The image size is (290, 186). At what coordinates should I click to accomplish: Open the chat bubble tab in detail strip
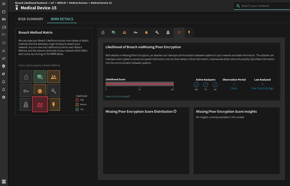[x=113, y=33]
